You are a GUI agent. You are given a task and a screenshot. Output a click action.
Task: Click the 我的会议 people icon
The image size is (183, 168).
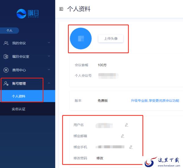[6, 43]
